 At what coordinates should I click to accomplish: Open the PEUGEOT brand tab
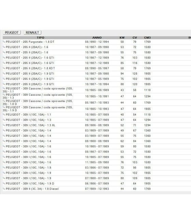pyautogui.click(x=12, y=32)
